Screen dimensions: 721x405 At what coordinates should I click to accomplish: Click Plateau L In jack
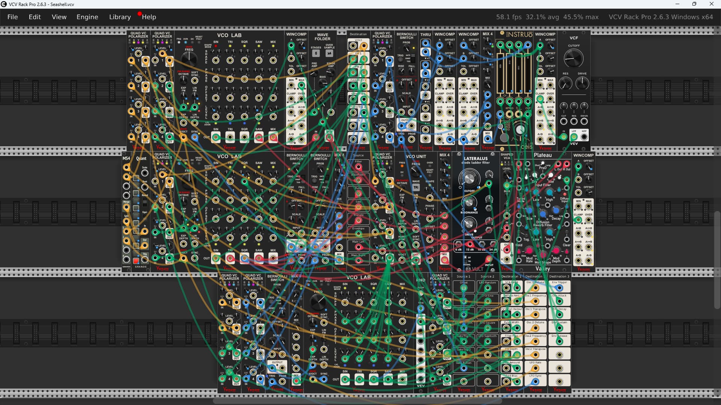[x=519, y=164]
